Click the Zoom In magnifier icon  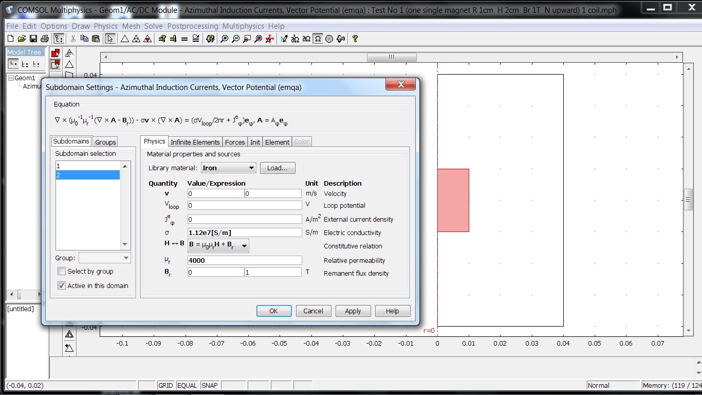(224, 39)
